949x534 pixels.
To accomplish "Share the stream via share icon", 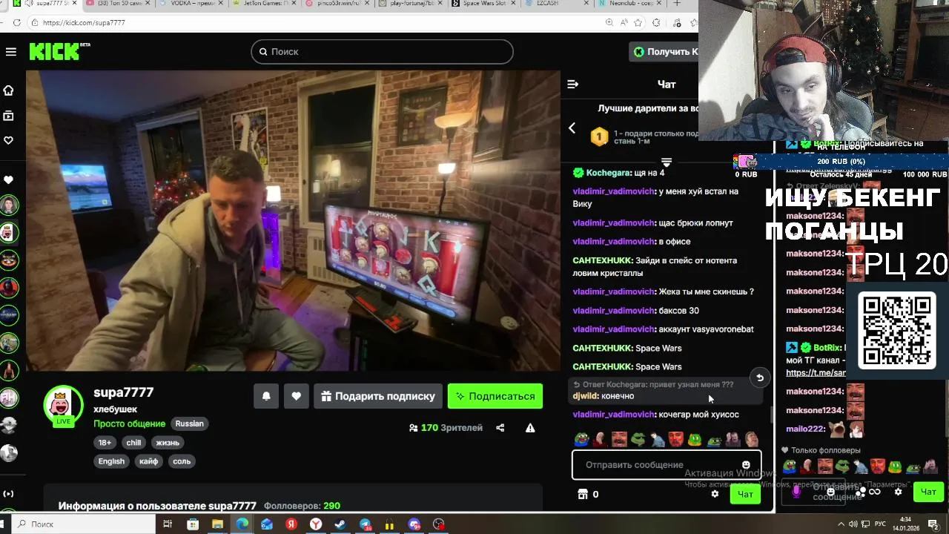I will pos(500,428).
